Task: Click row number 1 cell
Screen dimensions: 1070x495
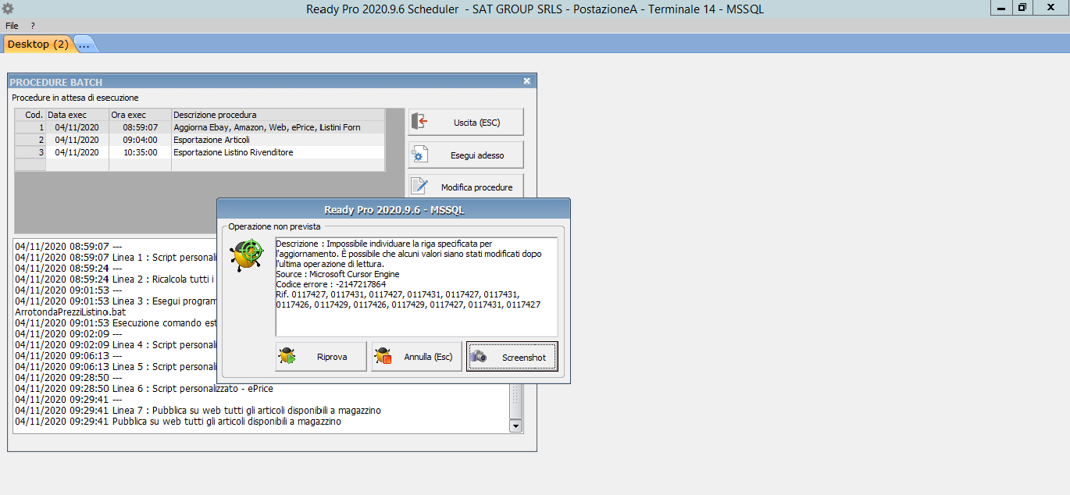Action: click(30, 127)
